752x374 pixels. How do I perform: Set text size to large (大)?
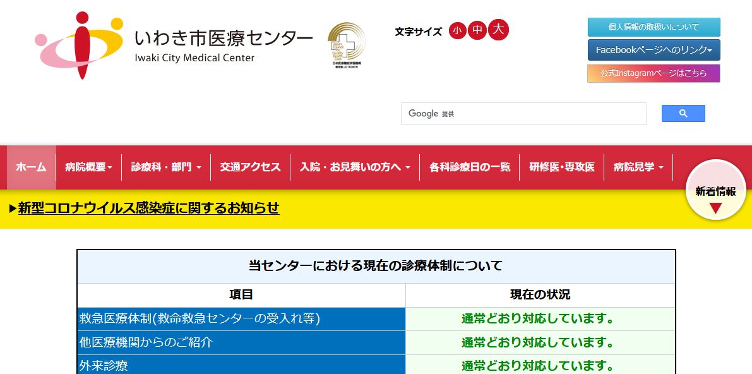pyautogui.click(x=498, y=30)
